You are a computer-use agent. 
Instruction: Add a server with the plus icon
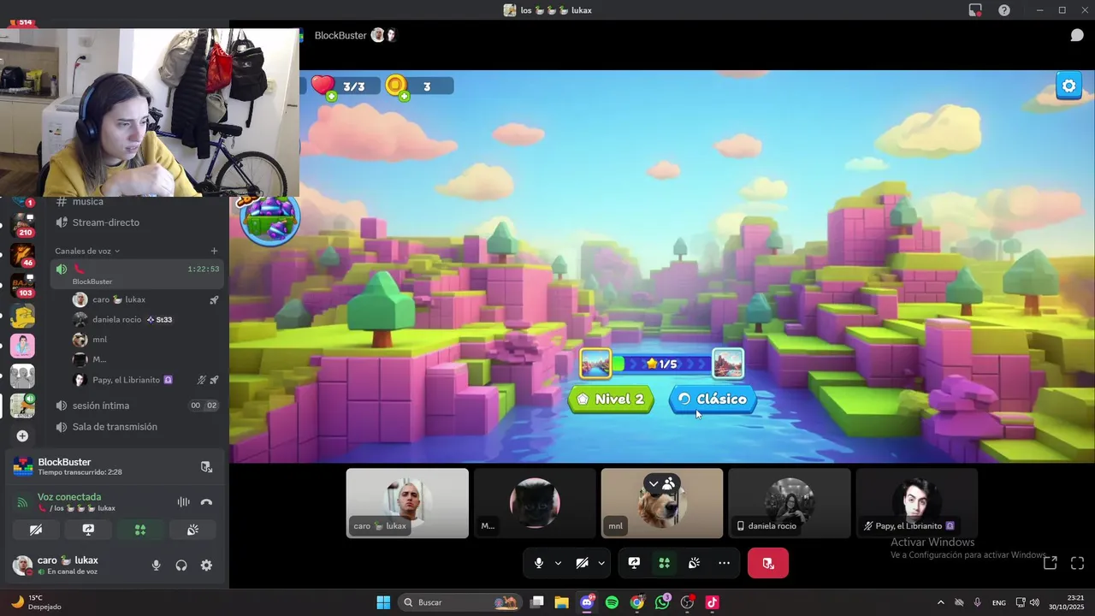22,435
